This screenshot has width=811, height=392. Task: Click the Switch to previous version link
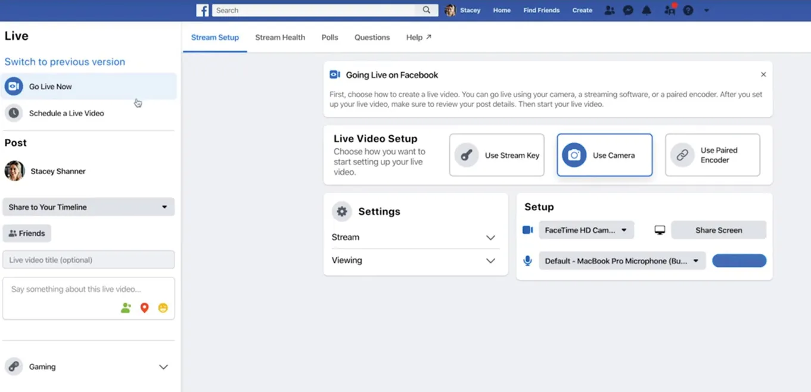coord(64,61)
